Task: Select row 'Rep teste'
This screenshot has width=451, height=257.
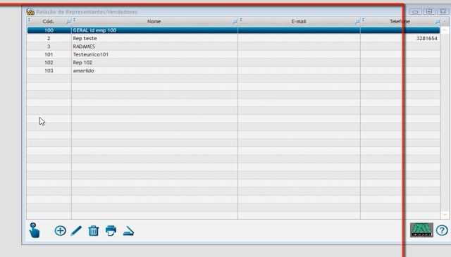Action: click(233, 38)
